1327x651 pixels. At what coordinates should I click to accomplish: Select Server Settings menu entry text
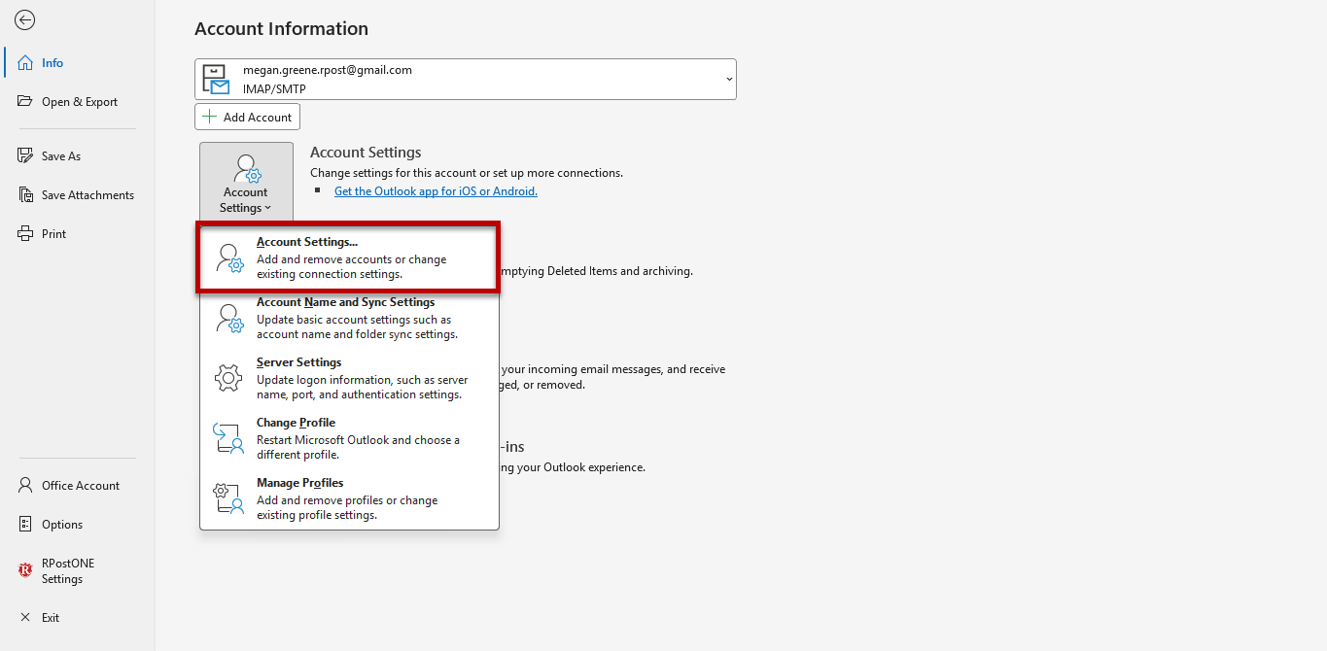pos(298,362)
